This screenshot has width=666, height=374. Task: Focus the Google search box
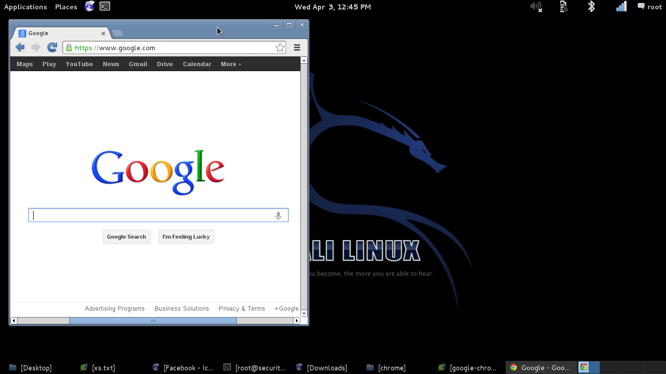(x=158, y=215)
